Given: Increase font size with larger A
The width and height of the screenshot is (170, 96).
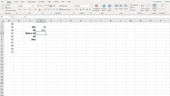Looking at the screenshot, I should [39, 6].
